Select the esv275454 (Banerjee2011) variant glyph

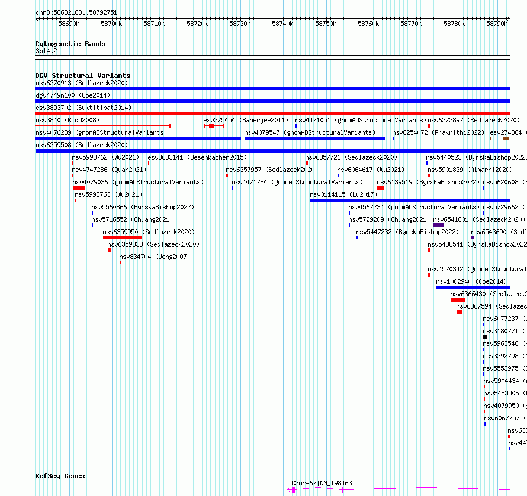click(214, 126)
